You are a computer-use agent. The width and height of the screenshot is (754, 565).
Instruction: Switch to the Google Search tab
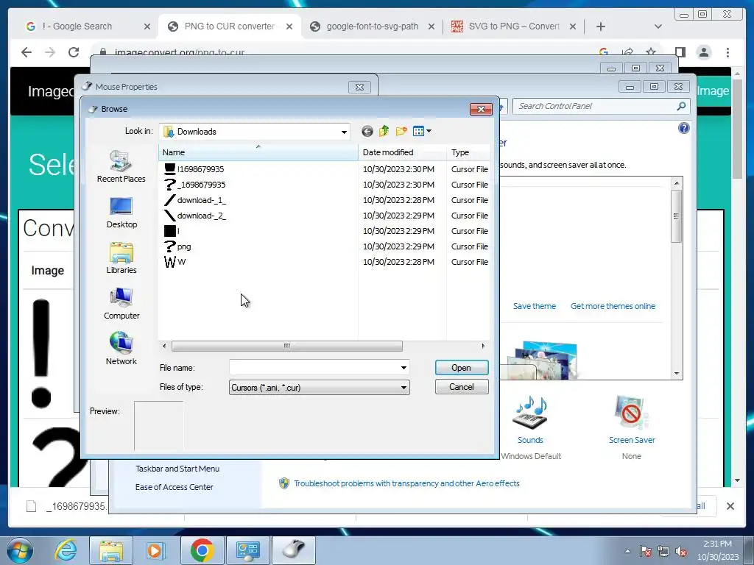click(x=88, y=26)
